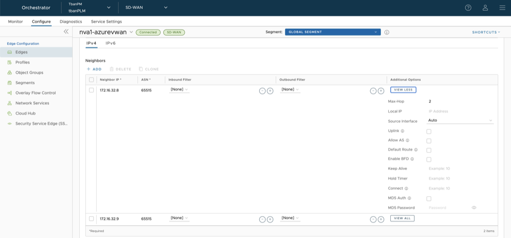Image resolution: width=511 pixels, height=238 pixels.
Task: Click plus icon for 172.16.32.8 inbound filter
Action: click(270, 91)
